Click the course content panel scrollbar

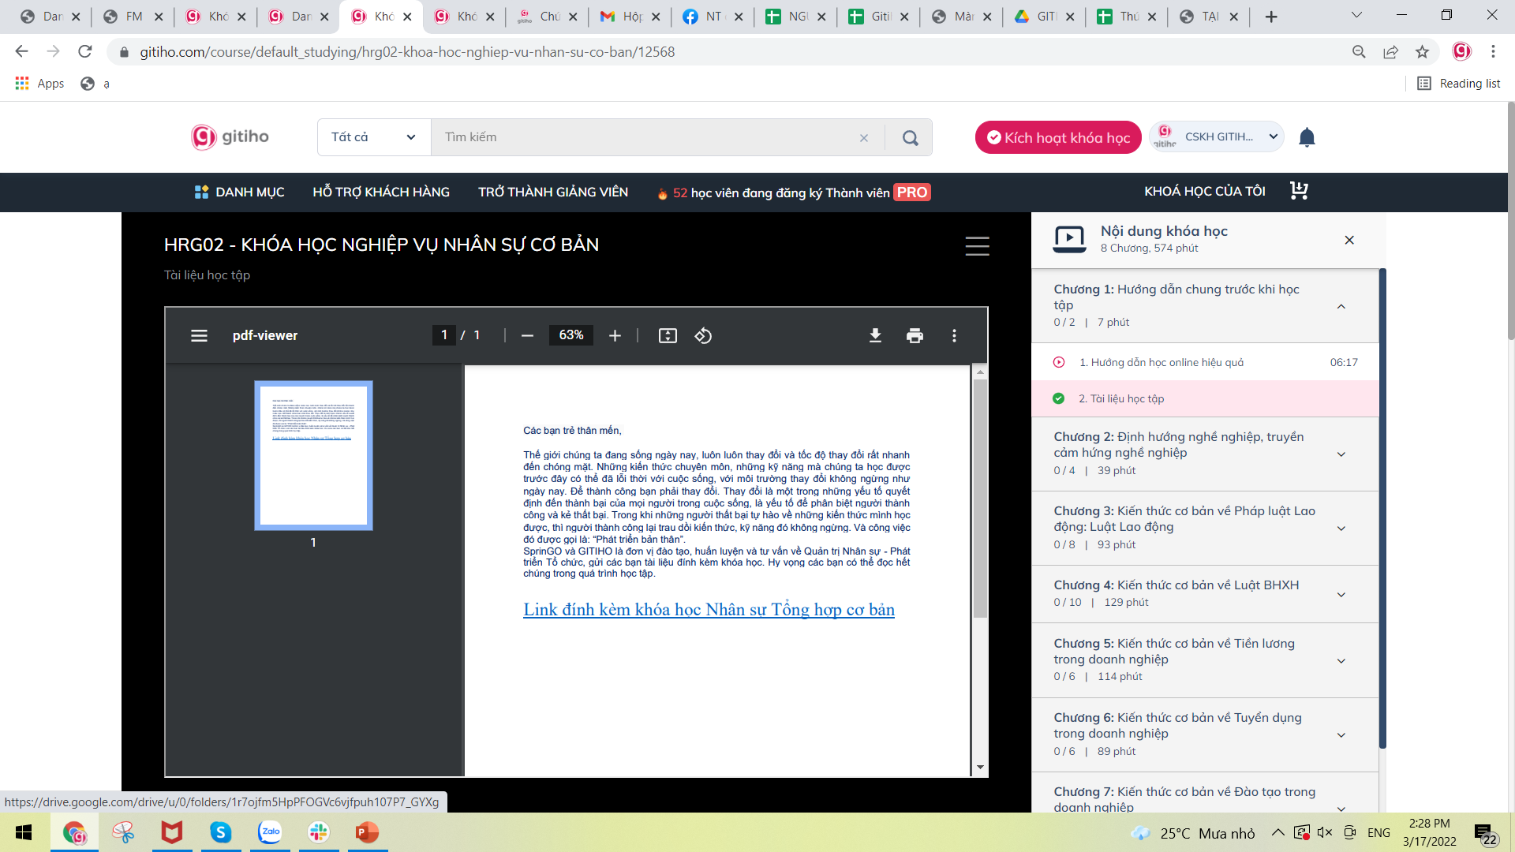coord(1382,508)
